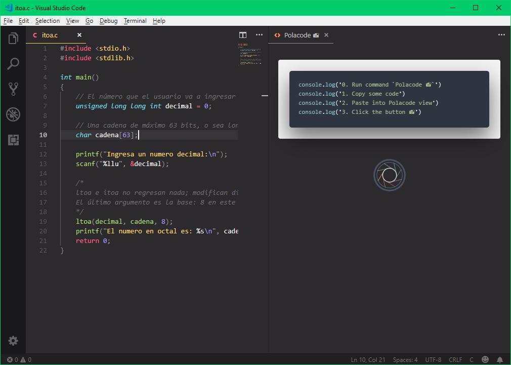Click the return 0; line
The width and height of the screenshot is (511, 365).
[x=93, y=241]
